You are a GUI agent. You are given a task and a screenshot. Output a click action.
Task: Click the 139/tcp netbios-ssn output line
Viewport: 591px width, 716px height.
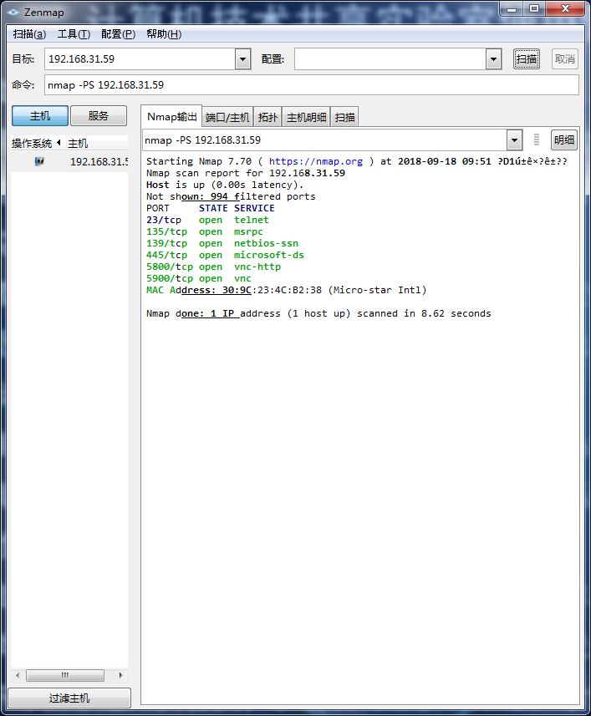coord(222,243)
